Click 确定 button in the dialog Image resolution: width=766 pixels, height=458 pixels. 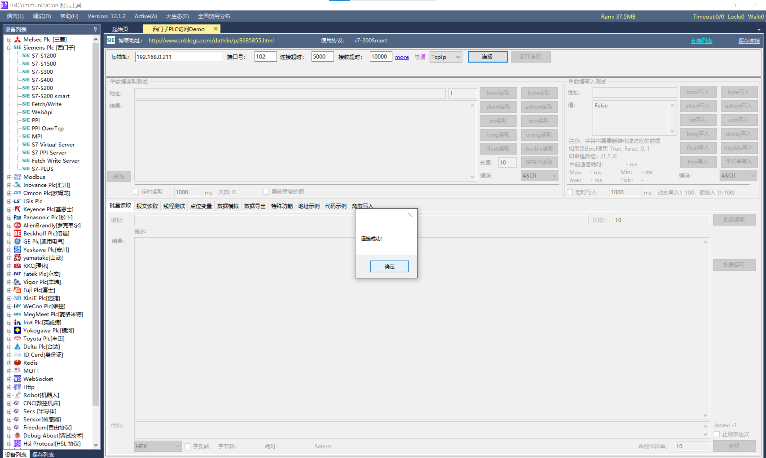point(389,266)
